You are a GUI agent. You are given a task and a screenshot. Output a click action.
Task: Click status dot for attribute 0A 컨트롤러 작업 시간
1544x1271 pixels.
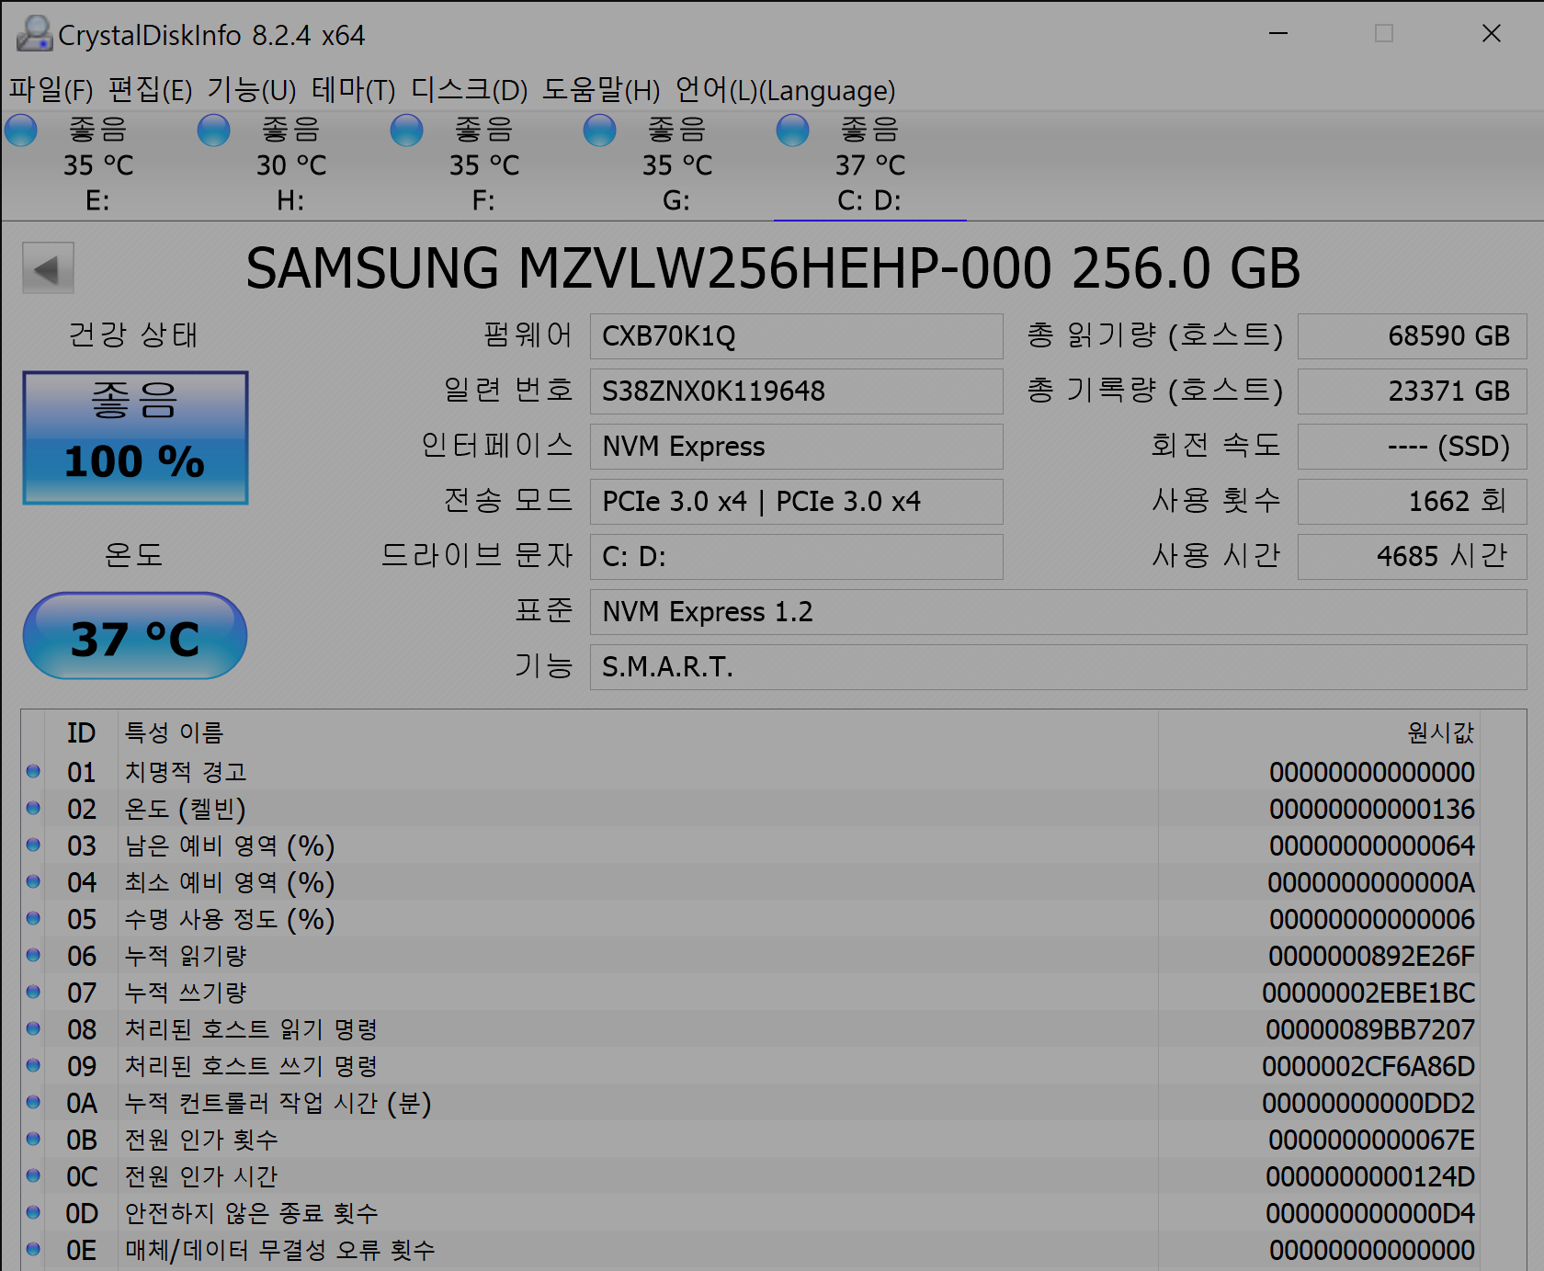(x=33, y=1102)
